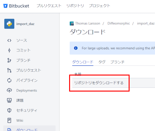The image size is (155, 131).
Task: Click the import_daz repository name in sidebar
Action: click(x=25, y=24)
